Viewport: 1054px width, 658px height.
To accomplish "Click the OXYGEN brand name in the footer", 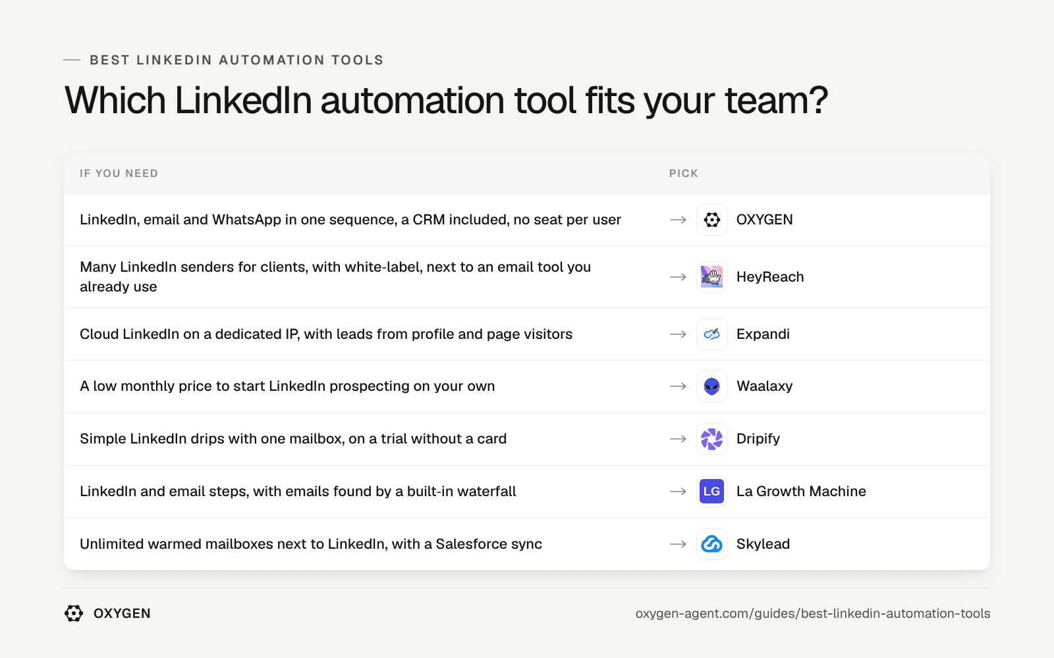I will (x=122, y=613).
